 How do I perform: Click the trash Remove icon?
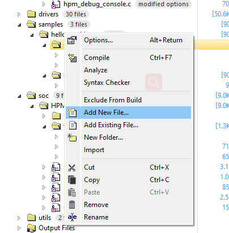[x=72, y=205]
